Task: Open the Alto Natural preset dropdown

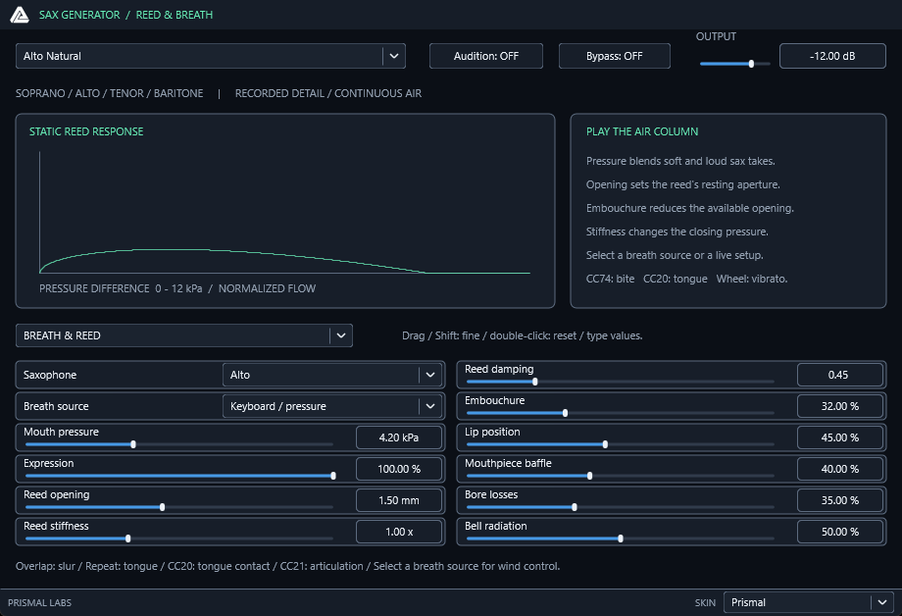Action: (x=211, y=56)
